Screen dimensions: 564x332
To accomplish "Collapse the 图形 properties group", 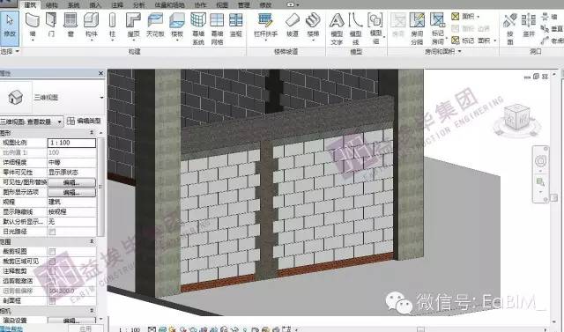I will [x=92, y=133].
